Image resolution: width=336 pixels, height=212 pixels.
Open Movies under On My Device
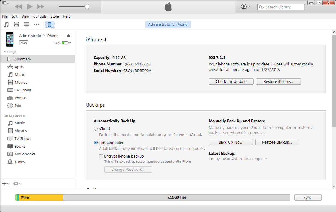(x=38, y=131)
